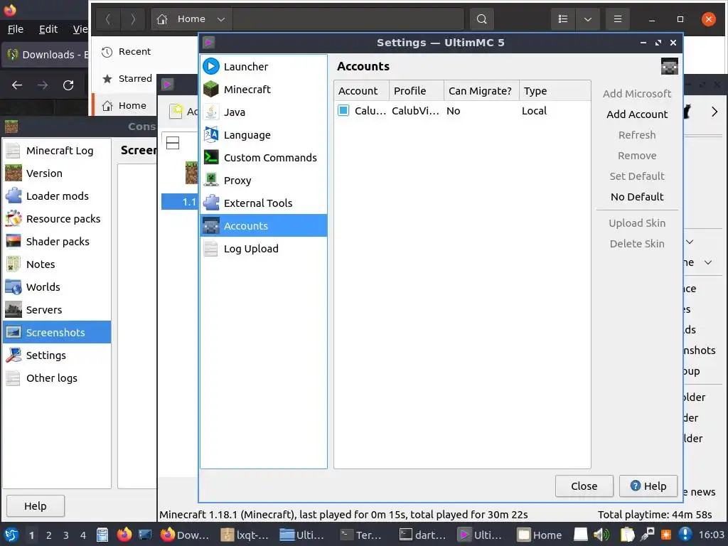Viewport: 728px width, 546px height.
Task: Open Minecraft Log page in Console window
Action: 57,151
